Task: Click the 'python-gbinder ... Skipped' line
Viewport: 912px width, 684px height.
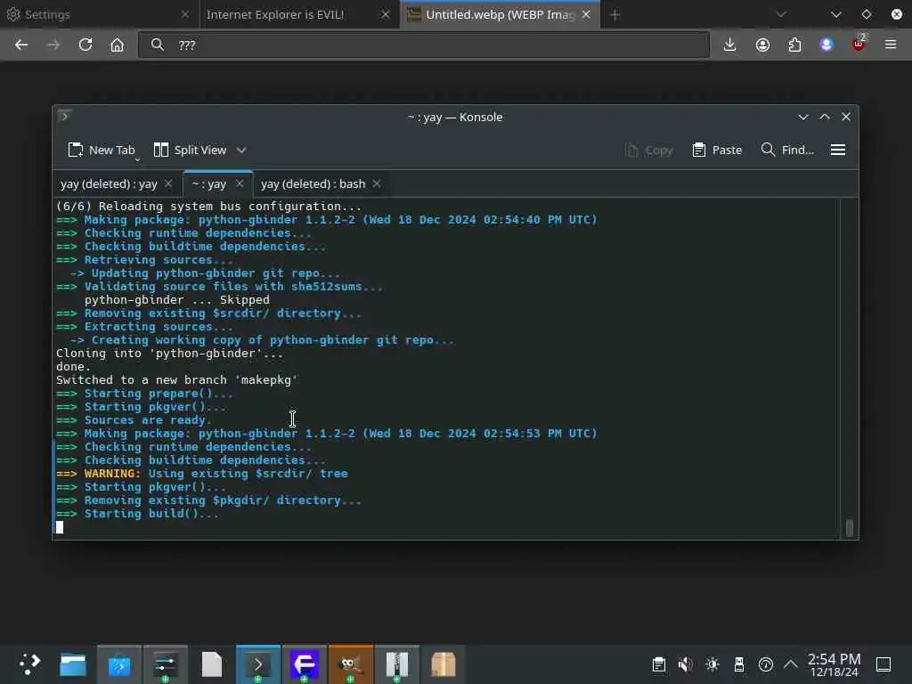Action: [x=177, y=299]
